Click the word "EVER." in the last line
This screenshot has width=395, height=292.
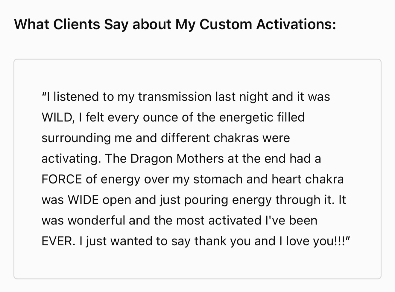coord(59,241)
